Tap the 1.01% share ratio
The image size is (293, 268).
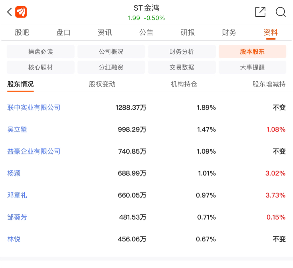(x=207, y=173)
